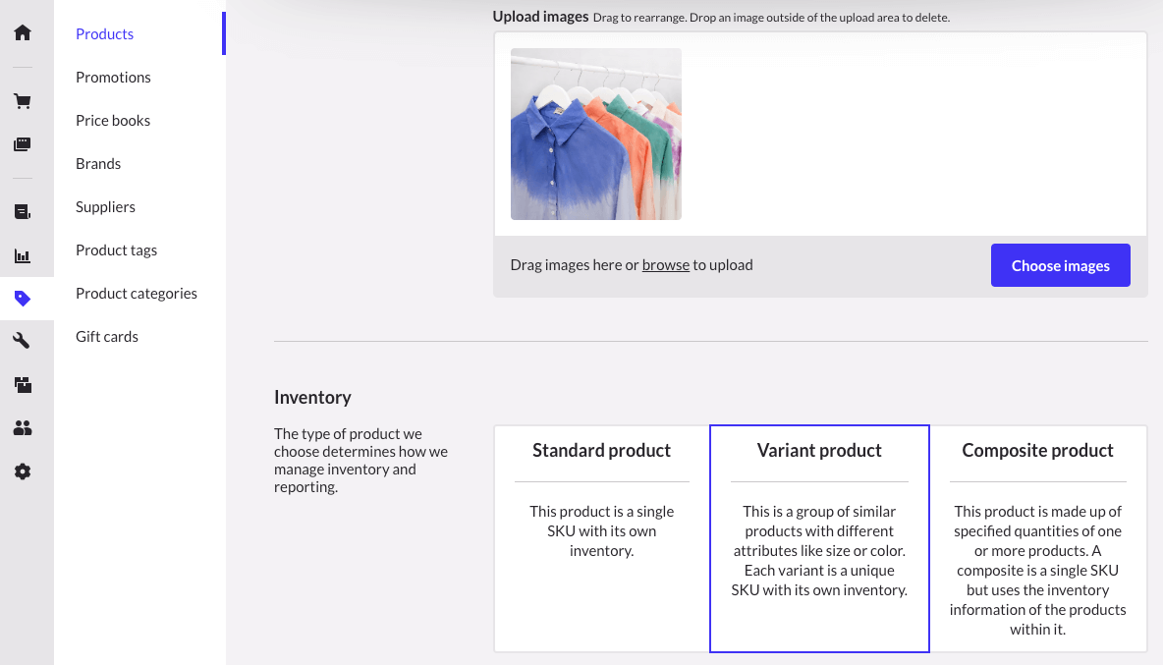Go to Price books menu item

[x=113, y=121]
